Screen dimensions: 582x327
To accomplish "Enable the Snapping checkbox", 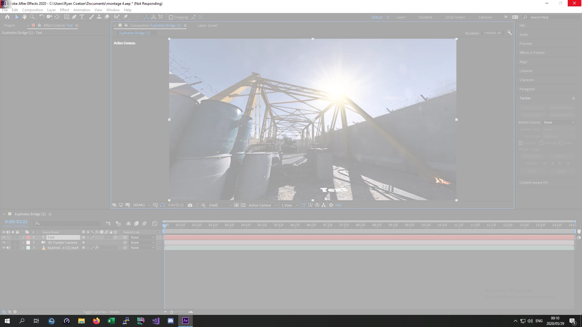I will coord(171,17).
